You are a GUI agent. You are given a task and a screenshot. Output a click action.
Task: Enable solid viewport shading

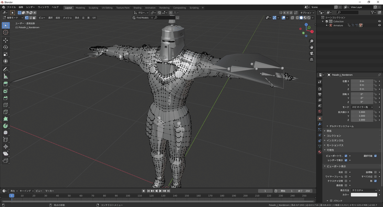click(301, 18)
